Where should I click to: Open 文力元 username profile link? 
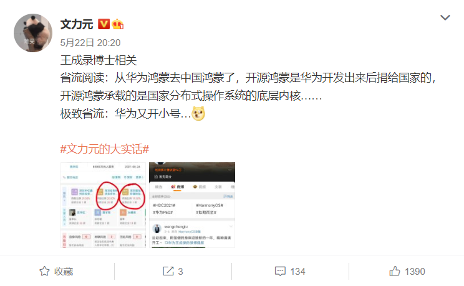77,24
